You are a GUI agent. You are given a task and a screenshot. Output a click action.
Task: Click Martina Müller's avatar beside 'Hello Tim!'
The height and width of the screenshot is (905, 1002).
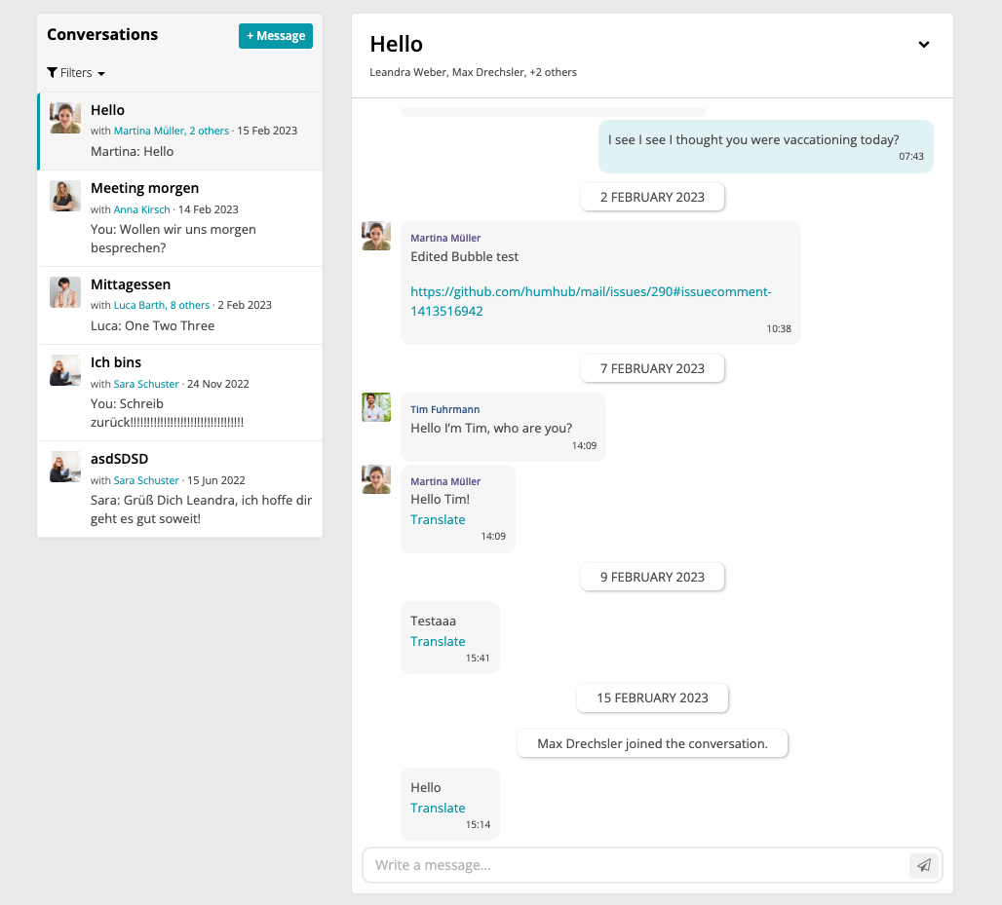(376, 479)
